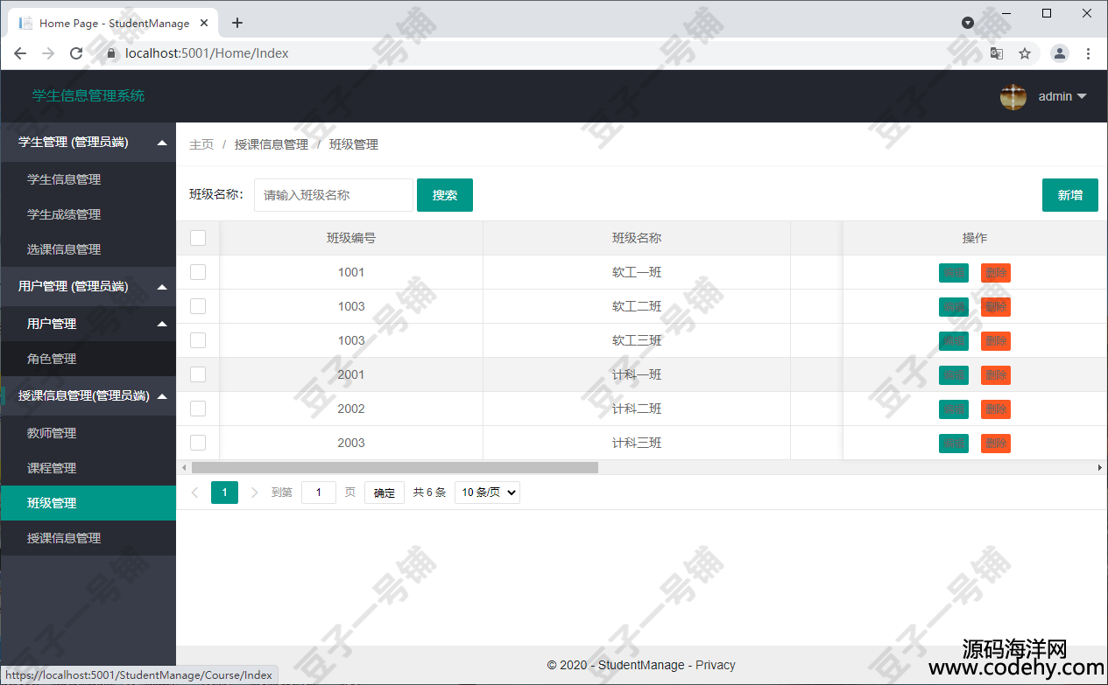This screenshot has height=685, width=1108.
Task: Delete the 计科二班 row
Action: click(x=996, y=409)
